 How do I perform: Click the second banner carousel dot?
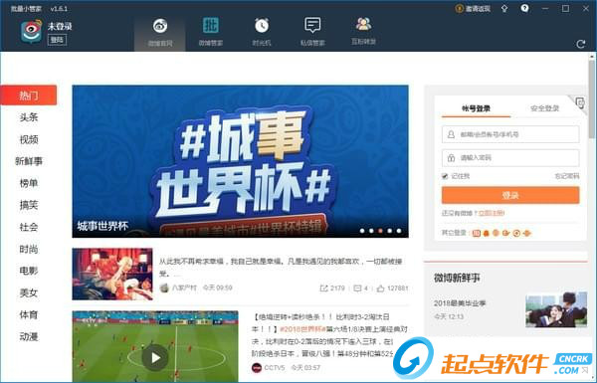(371, 231)
